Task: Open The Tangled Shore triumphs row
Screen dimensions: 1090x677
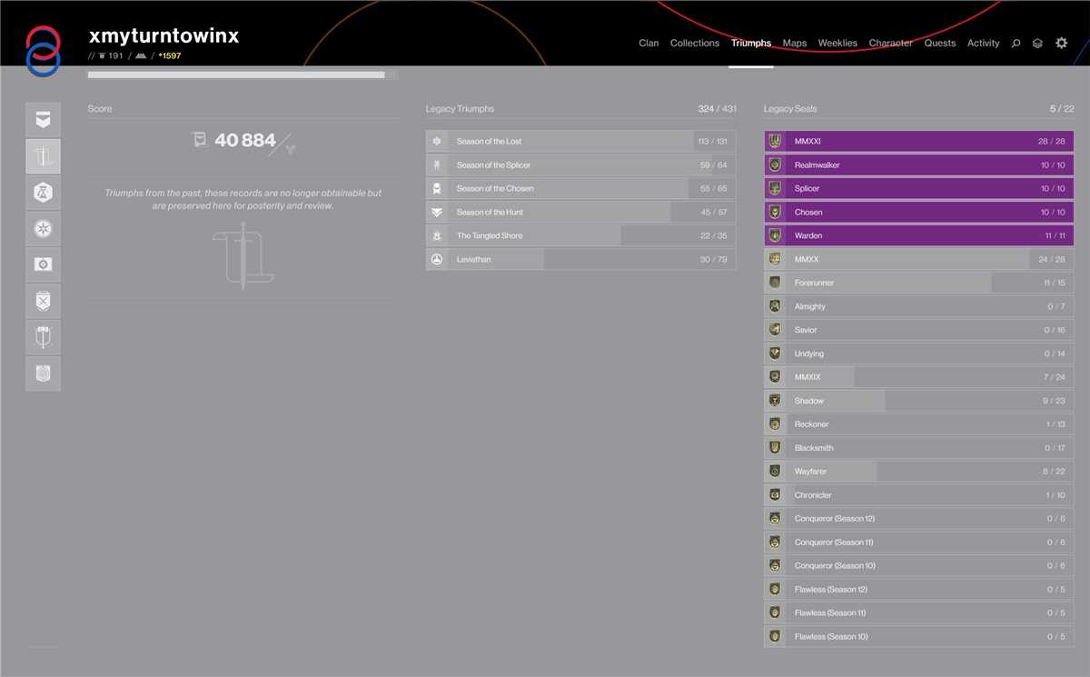Action: click(x=580, y=236)
